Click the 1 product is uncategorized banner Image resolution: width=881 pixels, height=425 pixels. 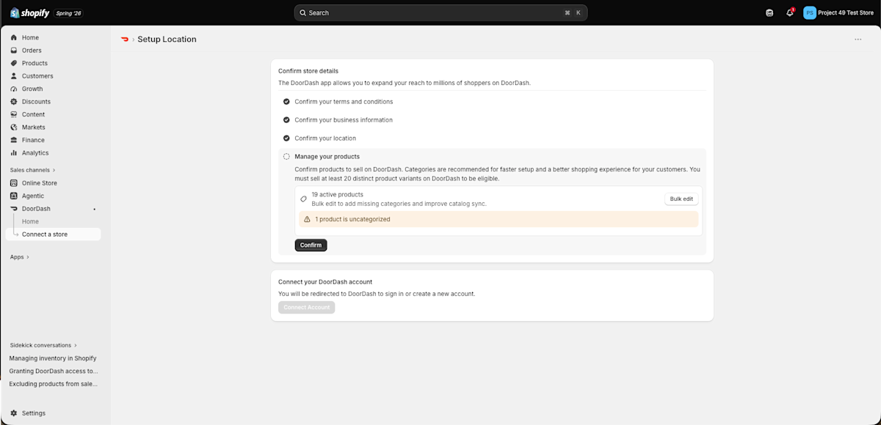pyautogui.click(x=498, y=219)
